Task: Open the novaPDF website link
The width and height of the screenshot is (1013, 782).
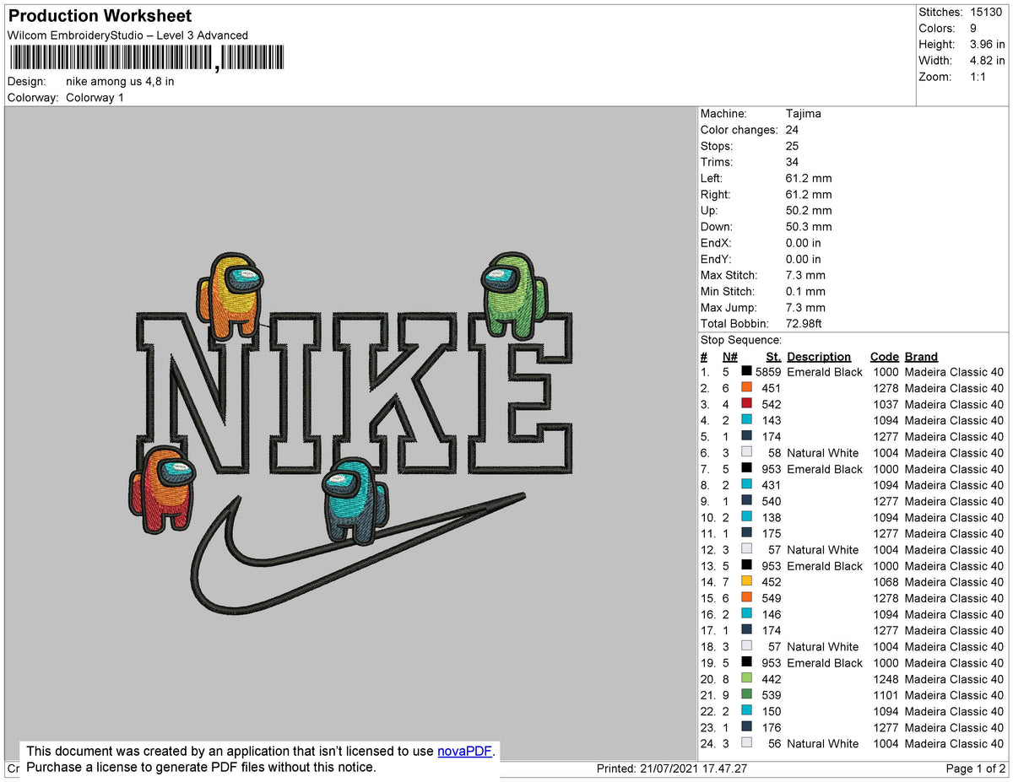Action: [463, 751]
